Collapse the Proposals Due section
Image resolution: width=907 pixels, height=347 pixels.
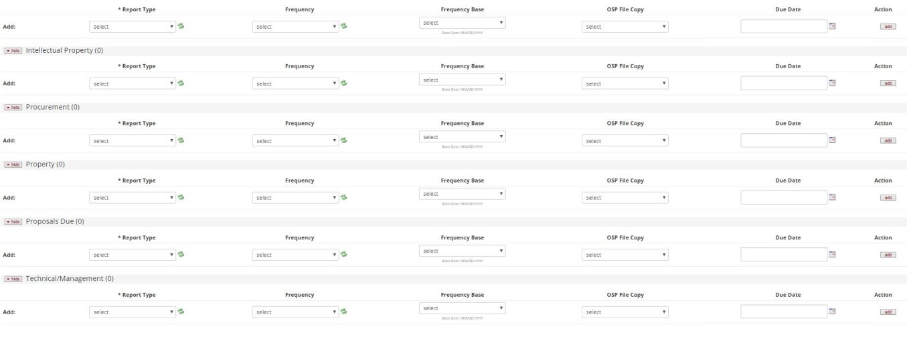click(13, 222)
